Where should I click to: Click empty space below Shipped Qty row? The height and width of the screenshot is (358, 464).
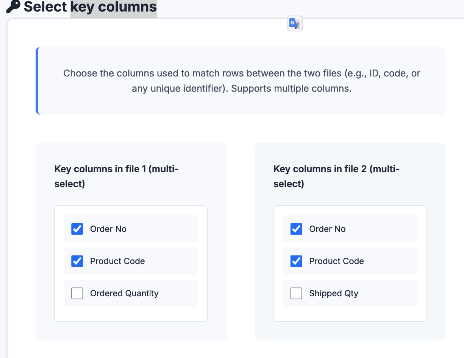coord(350,314)
